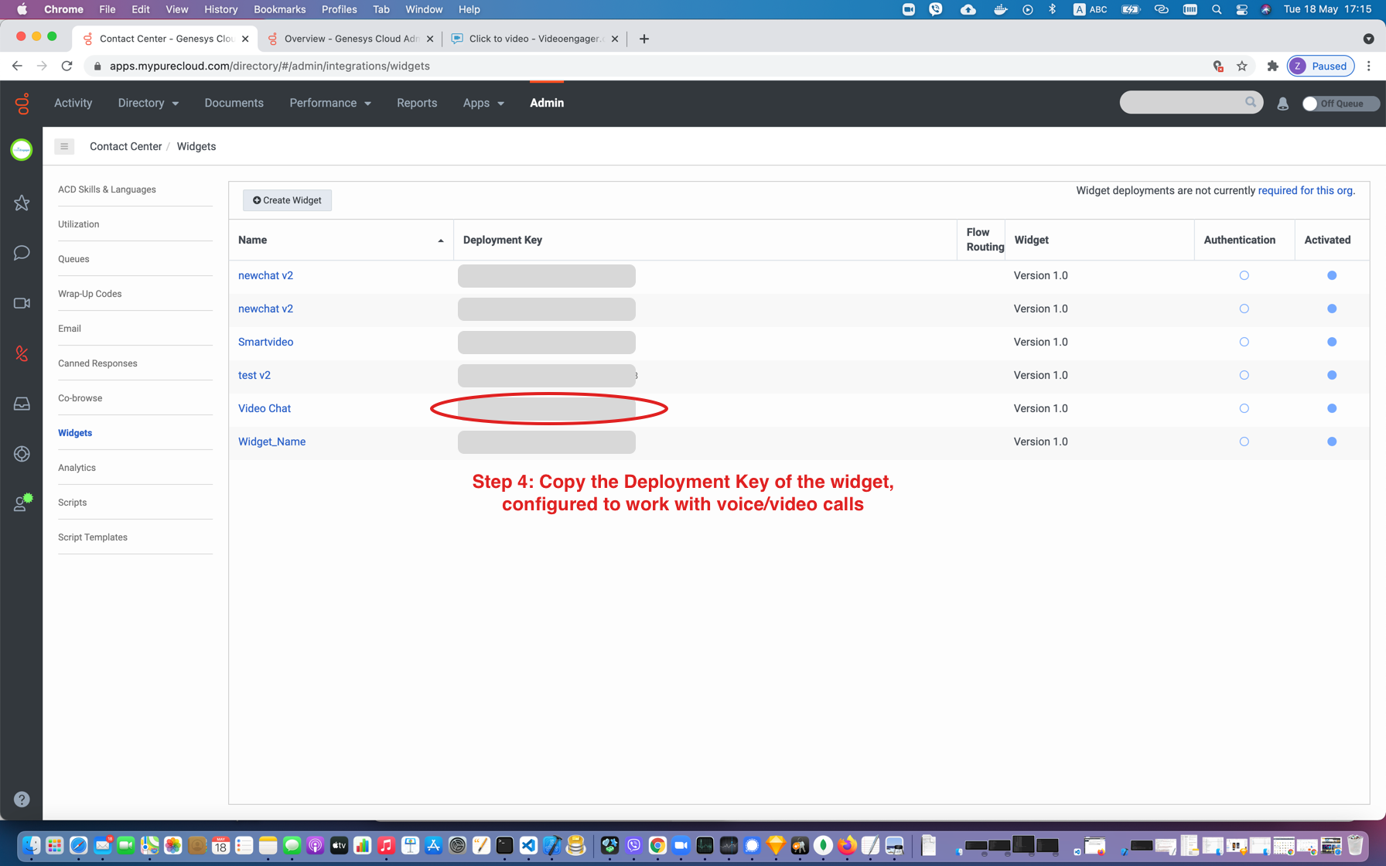Select the Admin tab
The image size is (1386, 866).
pos(547,103)
